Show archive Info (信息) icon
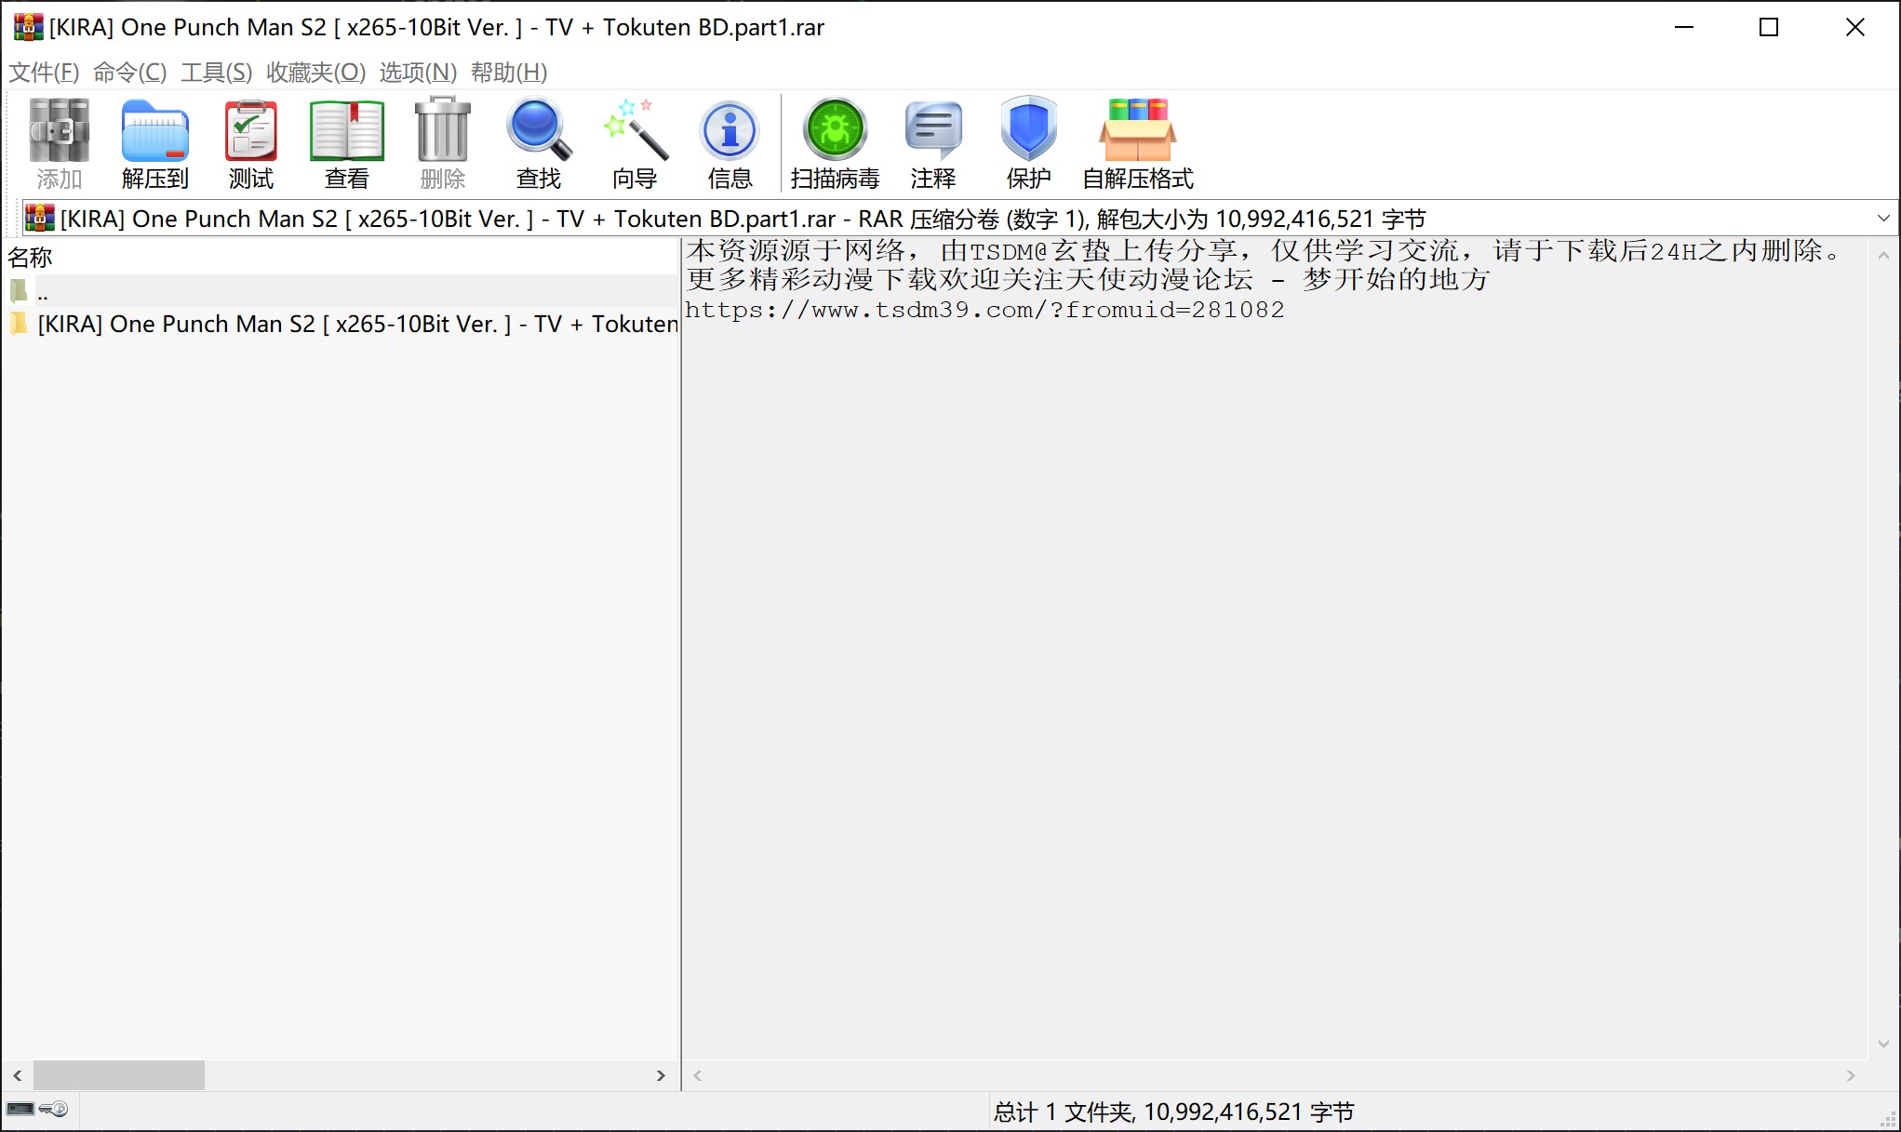This screenshot has height=1132, width=1901. click(730, 141)
